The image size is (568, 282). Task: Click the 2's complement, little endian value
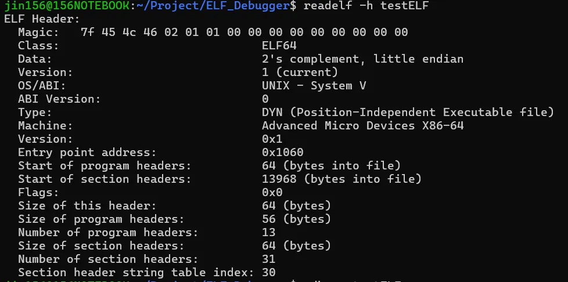click(362, 59)
